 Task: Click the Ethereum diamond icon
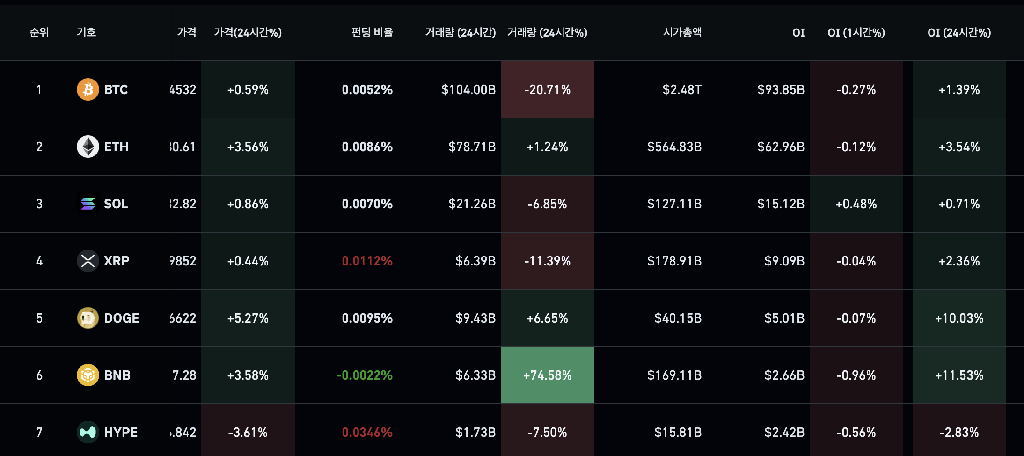click(x=88, y=147)
